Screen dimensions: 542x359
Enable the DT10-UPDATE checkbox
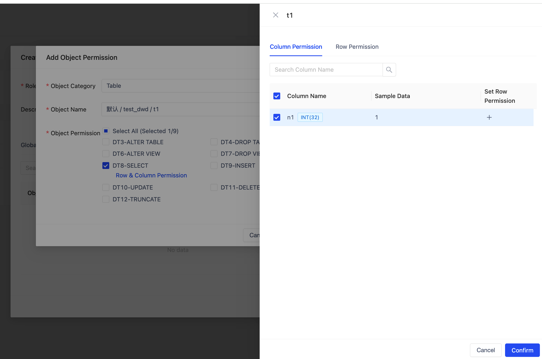[x=106, y=187]
